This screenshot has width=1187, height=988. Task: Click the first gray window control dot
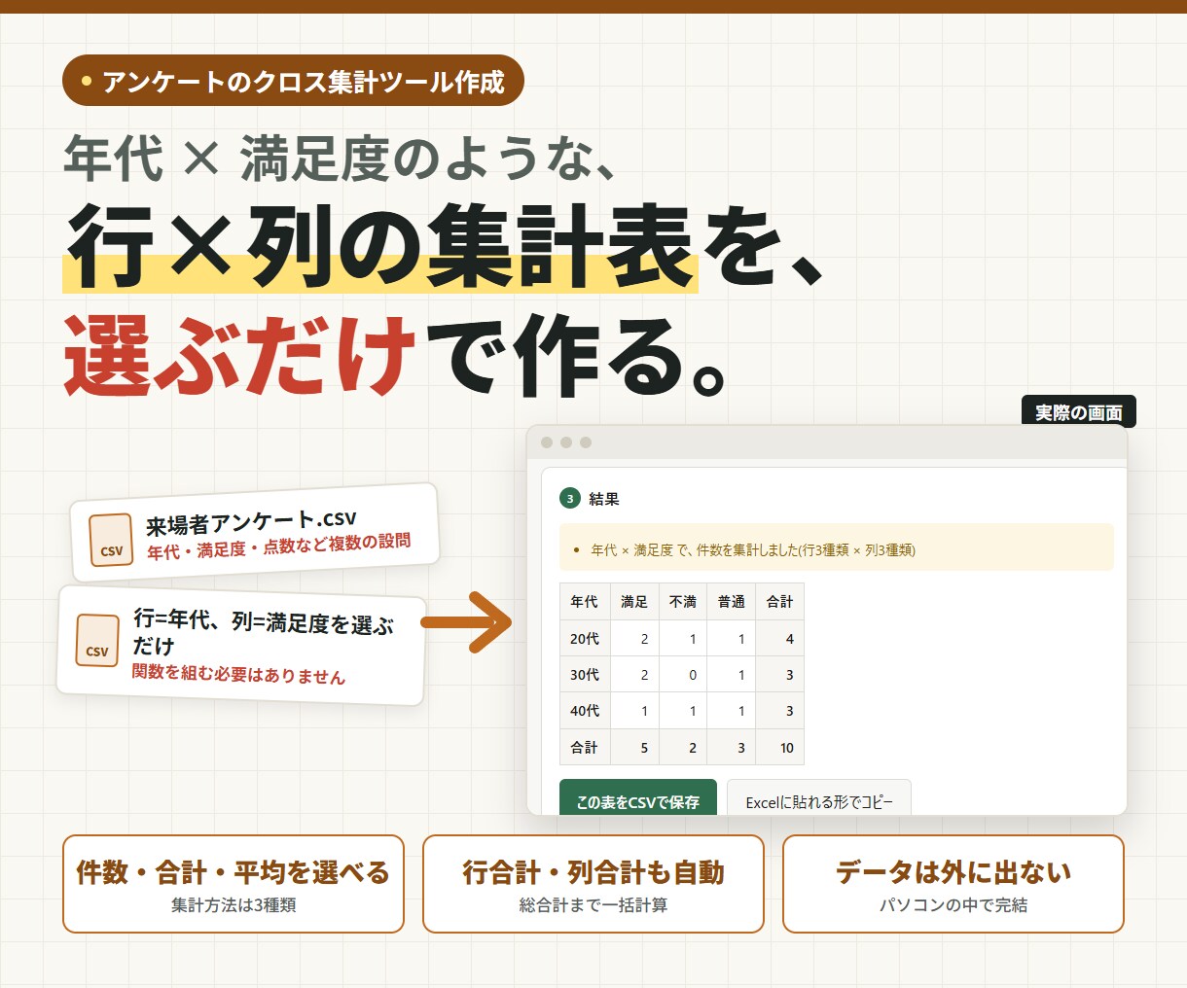547,442
